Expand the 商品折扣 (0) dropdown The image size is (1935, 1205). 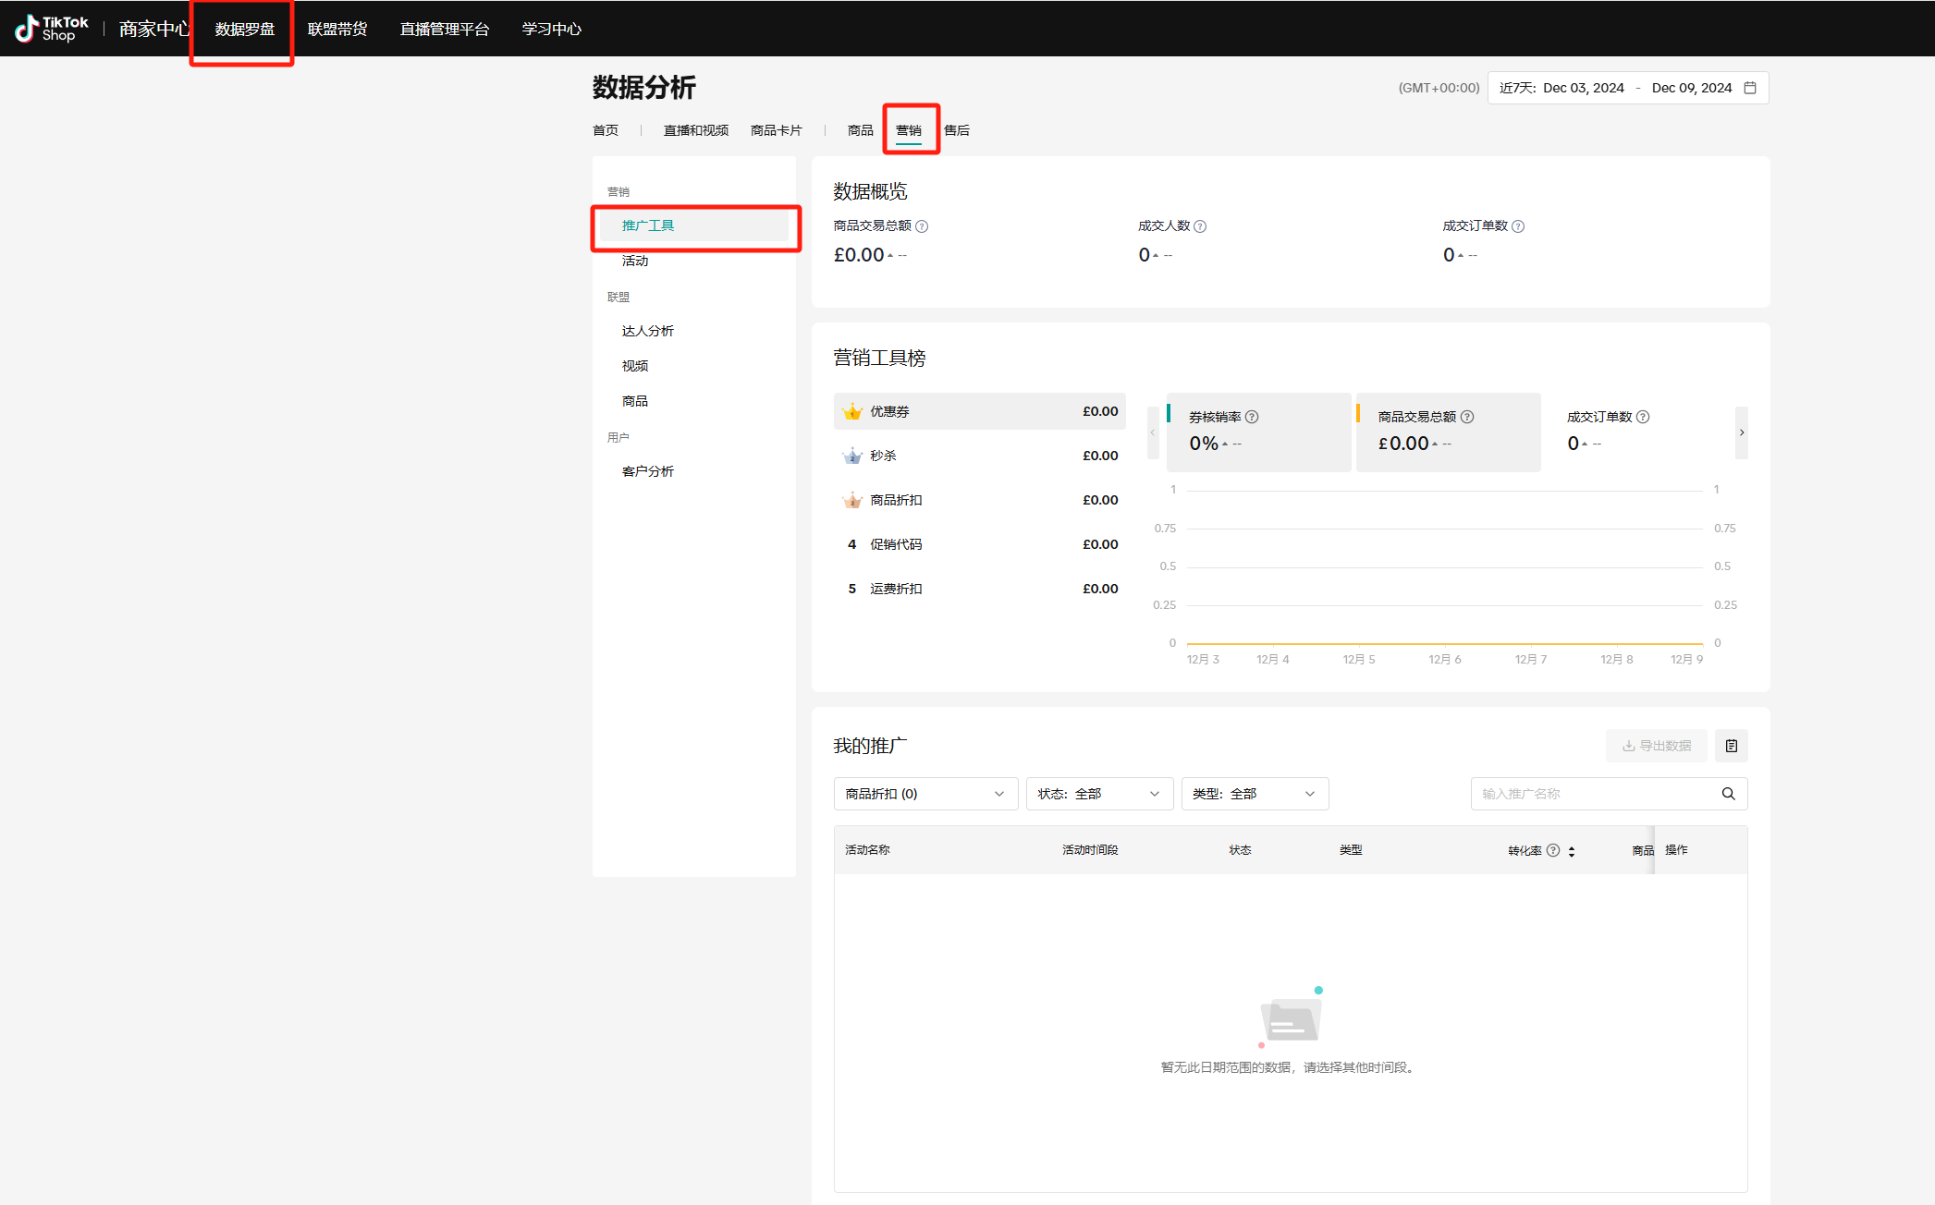point(925,794)
